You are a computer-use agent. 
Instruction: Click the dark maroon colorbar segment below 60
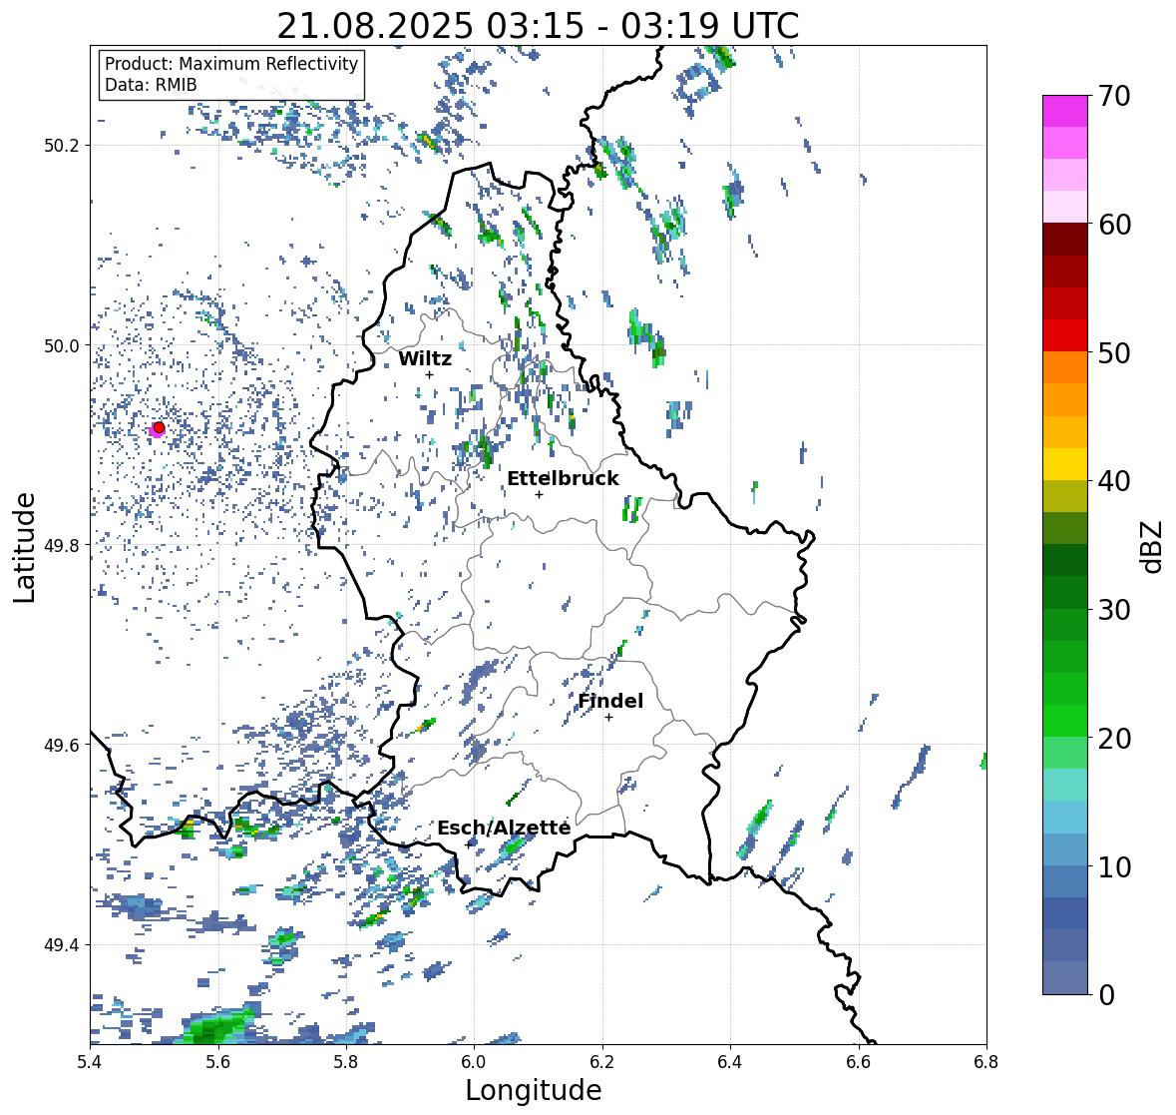(1065, 240)
